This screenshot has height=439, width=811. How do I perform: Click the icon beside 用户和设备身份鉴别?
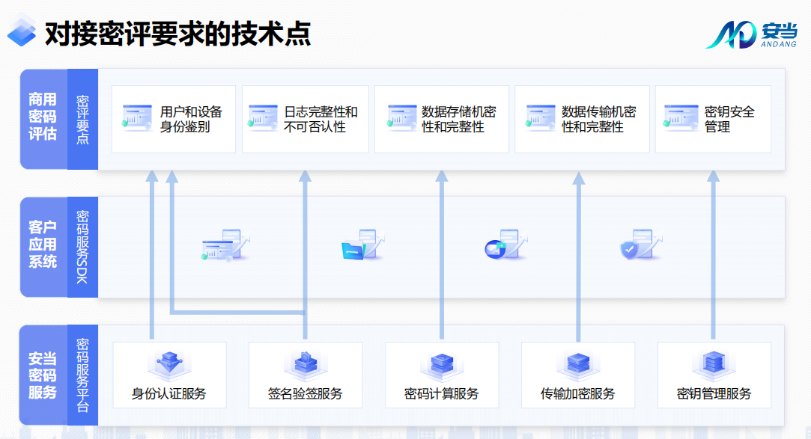click(x=136, y=117)
